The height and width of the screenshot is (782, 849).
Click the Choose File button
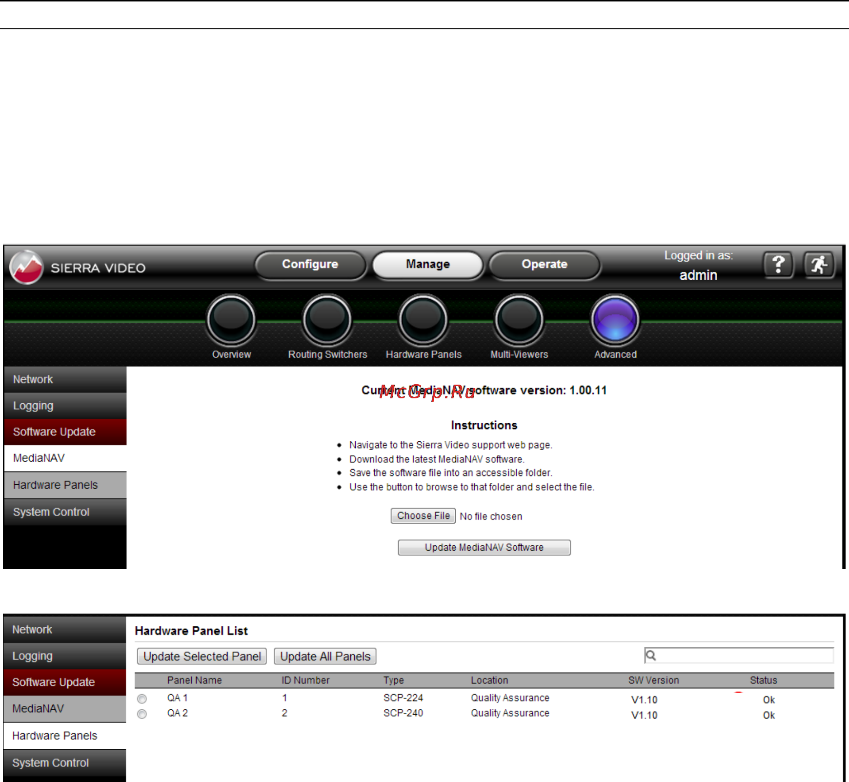(x=423, y=516)
